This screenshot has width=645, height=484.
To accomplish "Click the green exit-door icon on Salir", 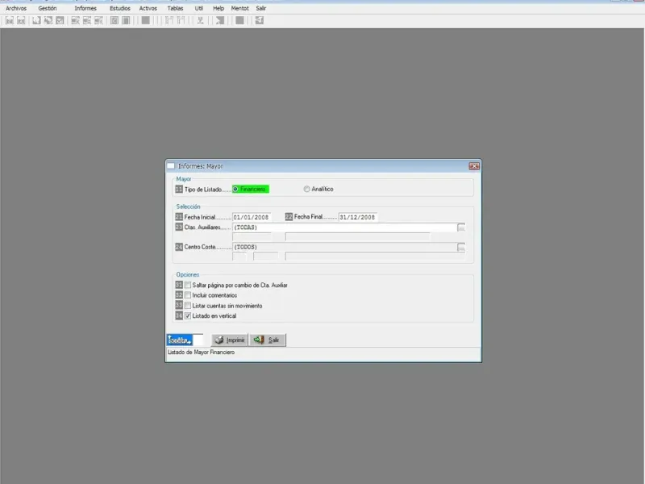I will coord(259,340).
